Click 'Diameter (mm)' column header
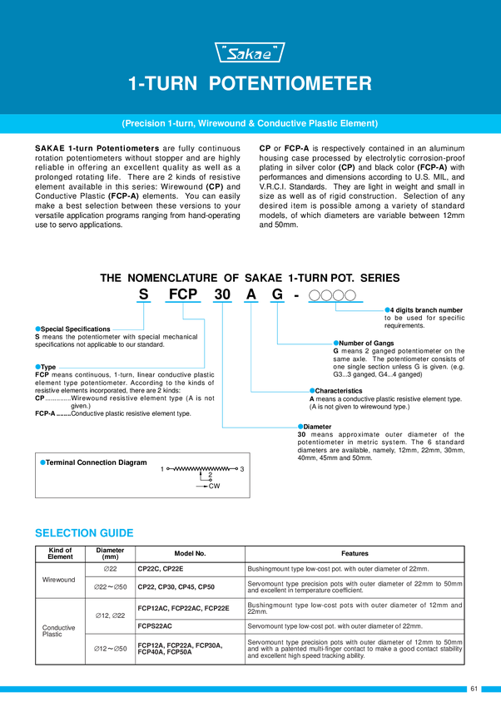 (110, 554)
